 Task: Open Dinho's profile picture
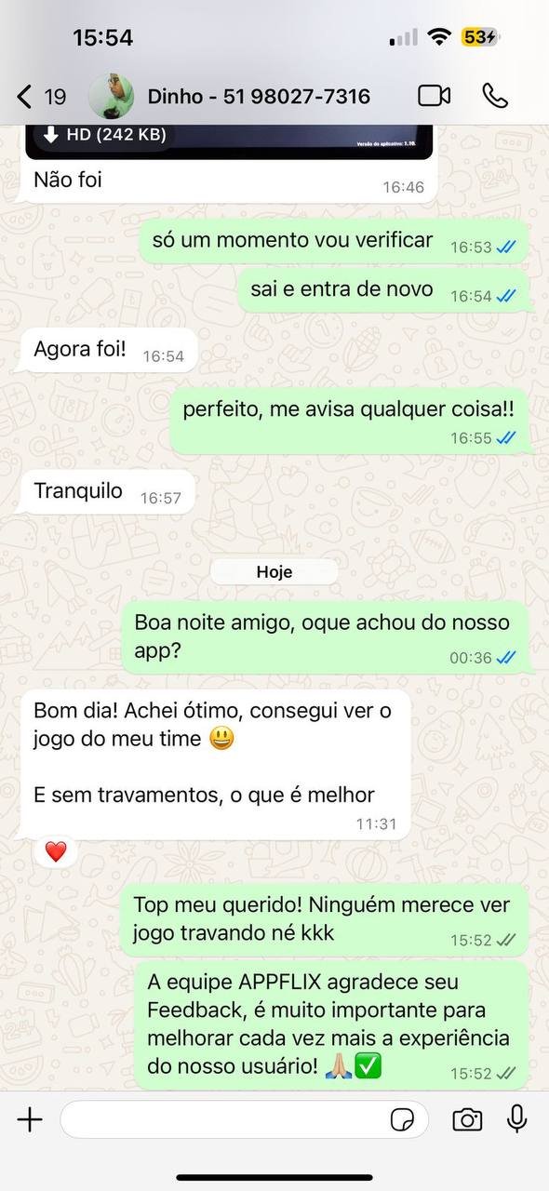[111, 96]
